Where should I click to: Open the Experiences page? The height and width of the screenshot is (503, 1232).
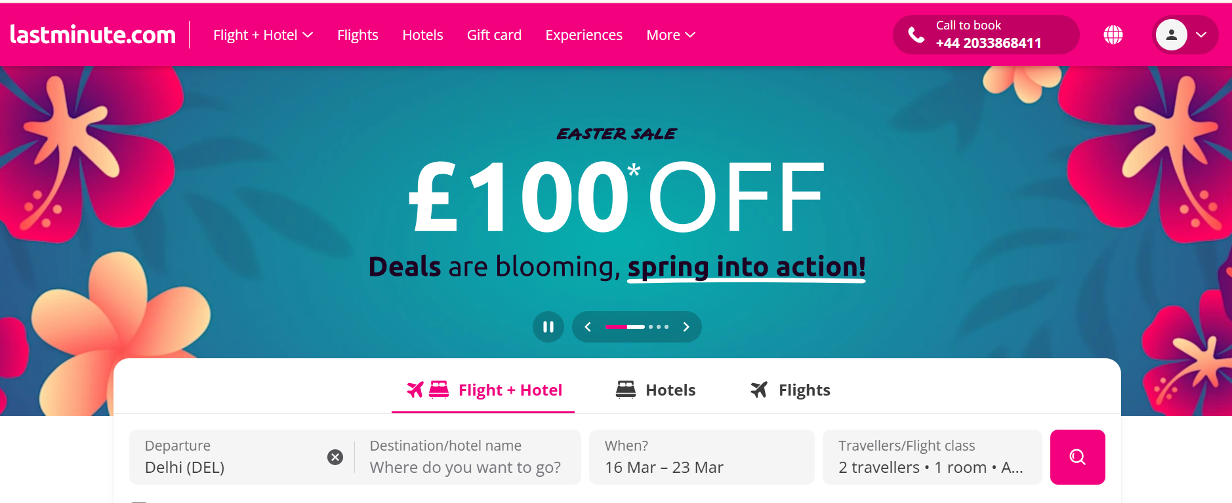[584, 35]
